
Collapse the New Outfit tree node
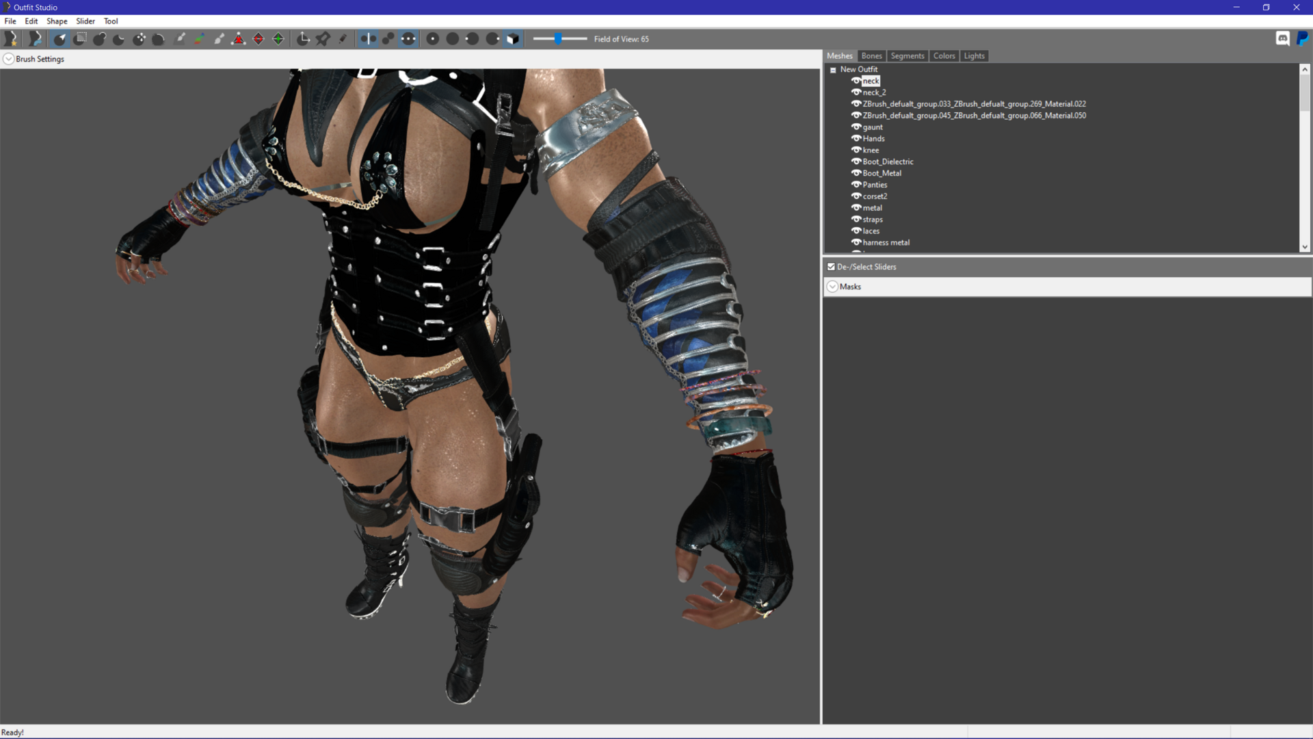833,70
